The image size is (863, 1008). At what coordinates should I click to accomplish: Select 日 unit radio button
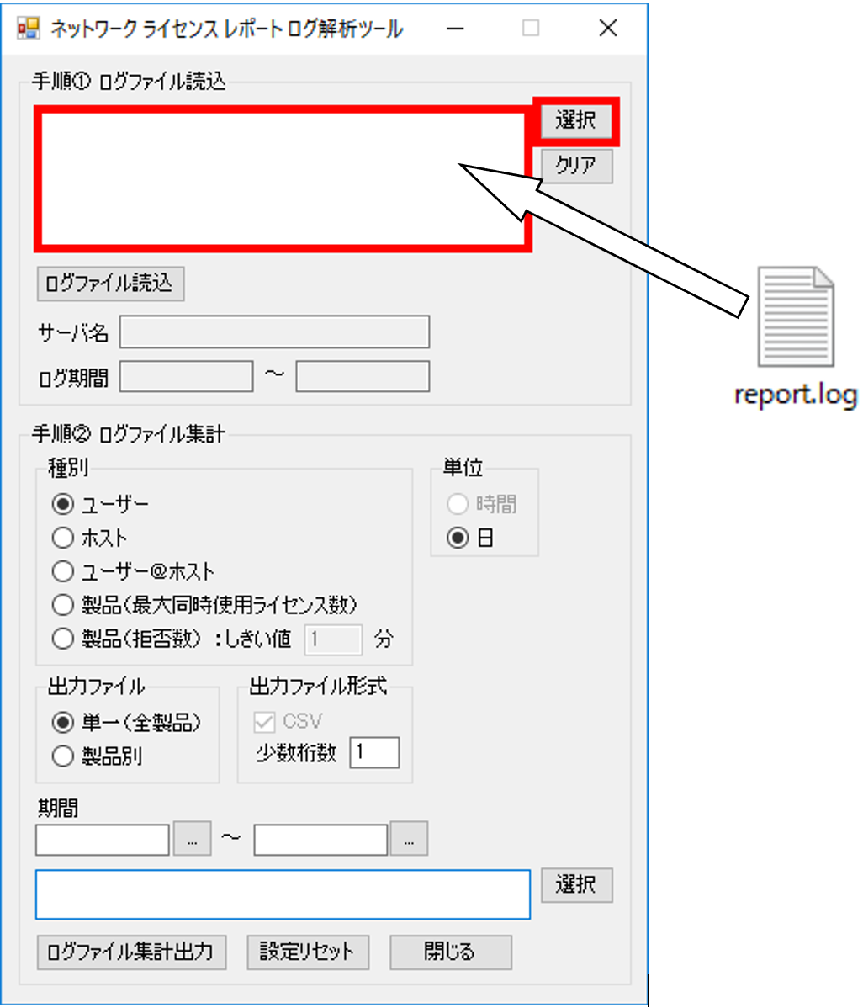[x=458, y=538]
